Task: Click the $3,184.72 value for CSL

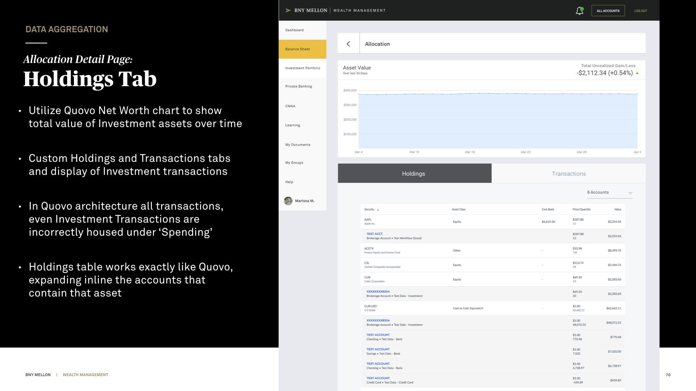Action: click(x=614, y=265)
